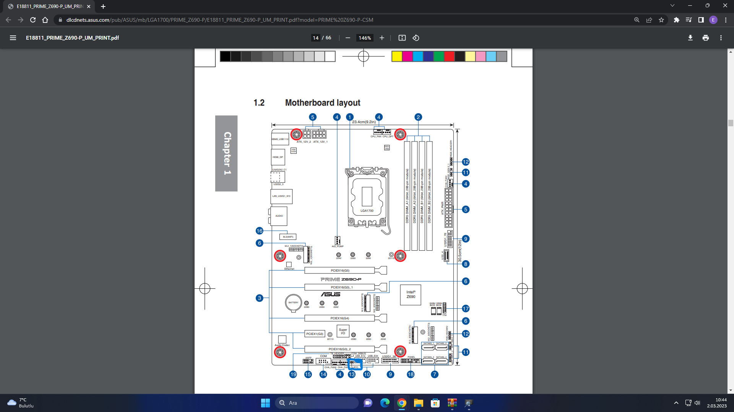Viewport: 734px width, 412px height.
Task: Open the media control icon
Action: (x=689, y=20)
